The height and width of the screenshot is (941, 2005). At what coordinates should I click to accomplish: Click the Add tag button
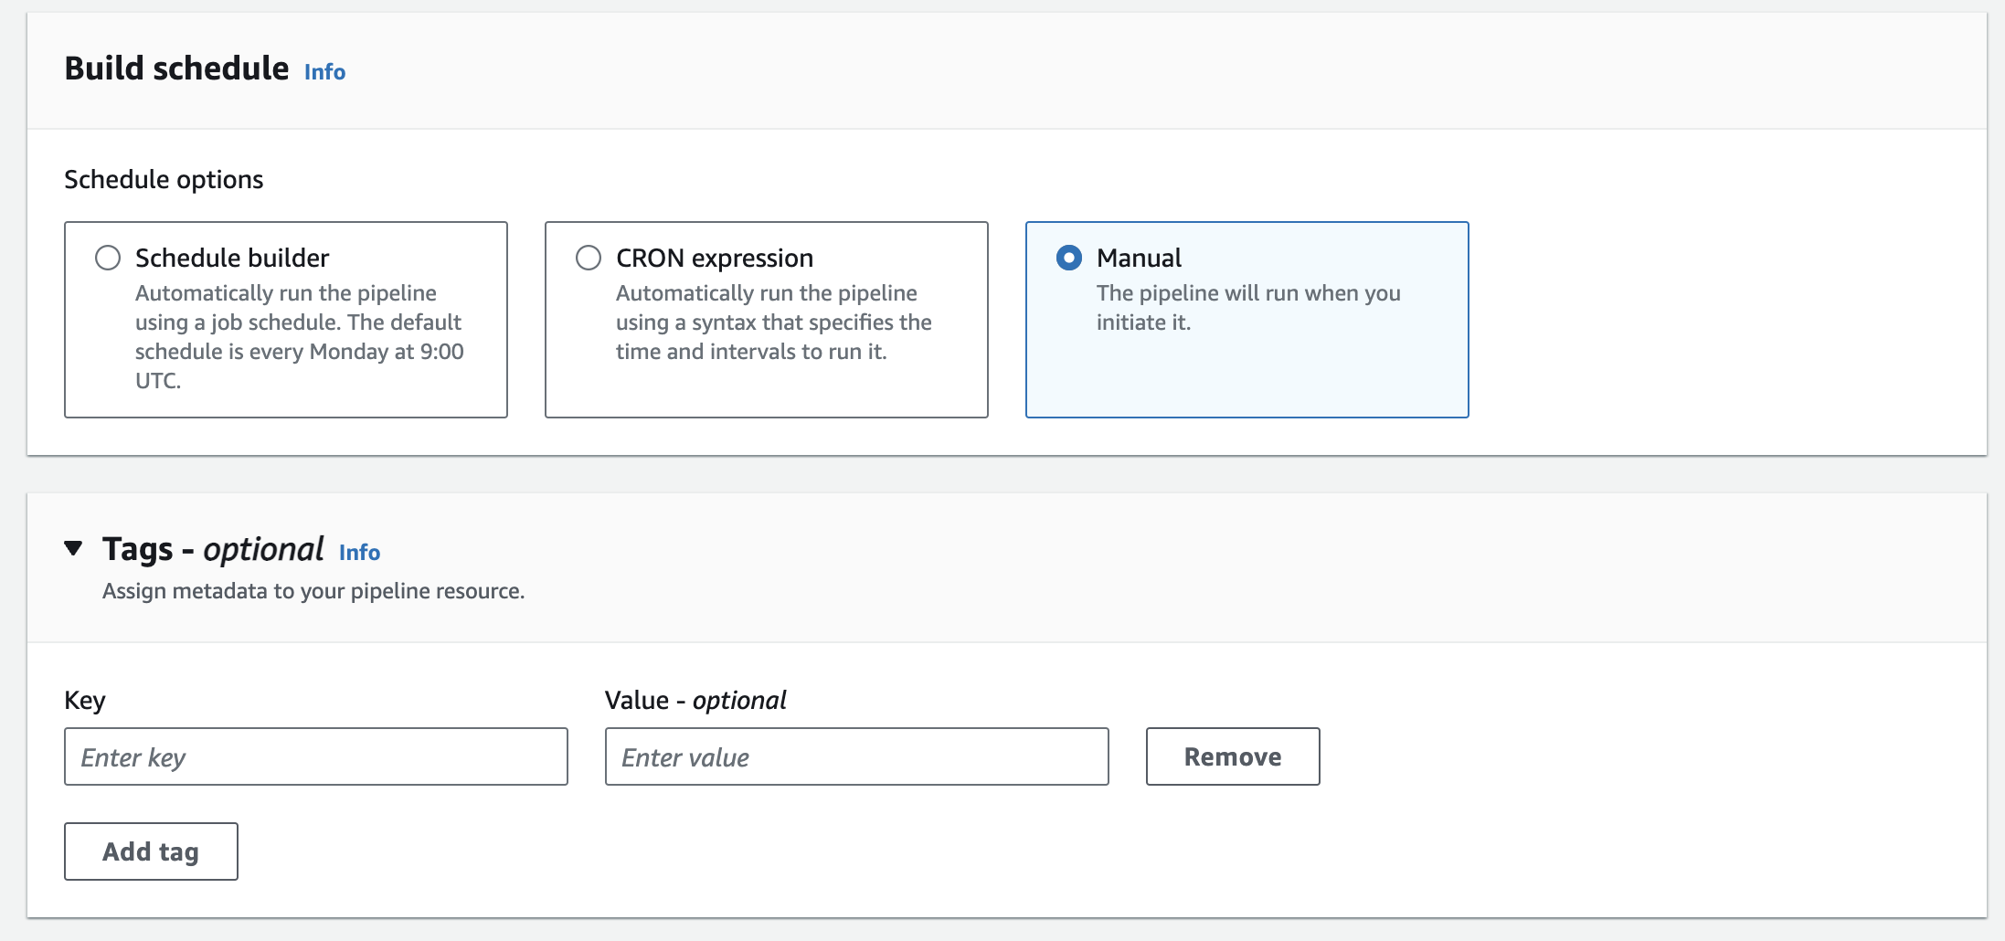click(151, 851)
